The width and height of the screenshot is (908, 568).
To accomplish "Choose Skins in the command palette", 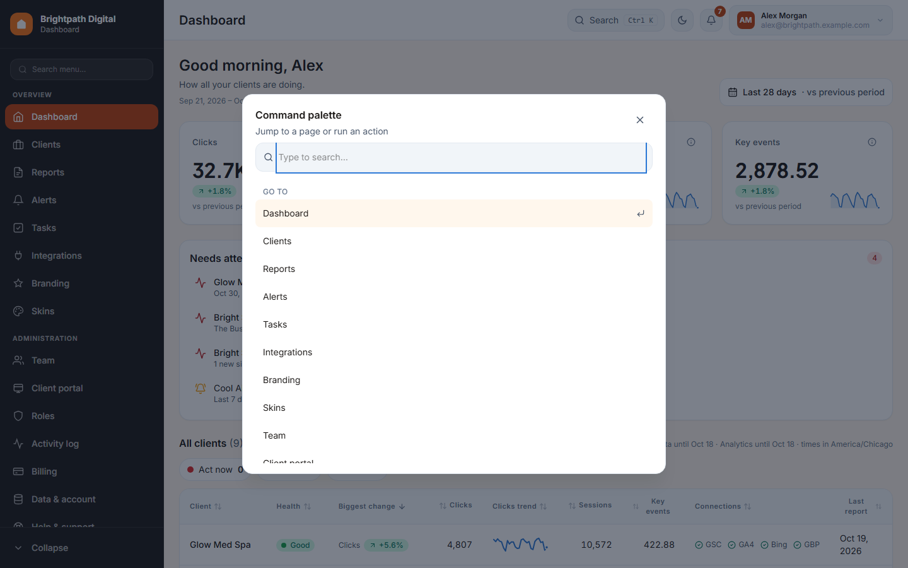I will [x=454, y=408].
